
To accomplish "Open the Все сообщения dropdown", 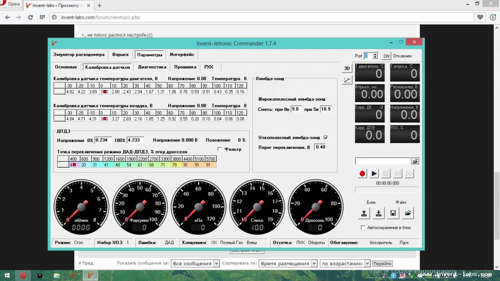I will pyautogui.click(x=195, y=263).
